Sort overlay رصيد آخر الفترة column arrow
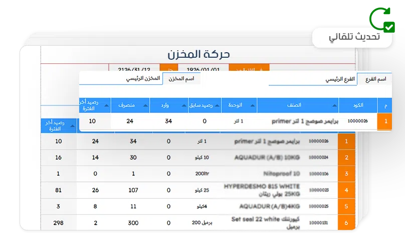 tap(106, 105)
